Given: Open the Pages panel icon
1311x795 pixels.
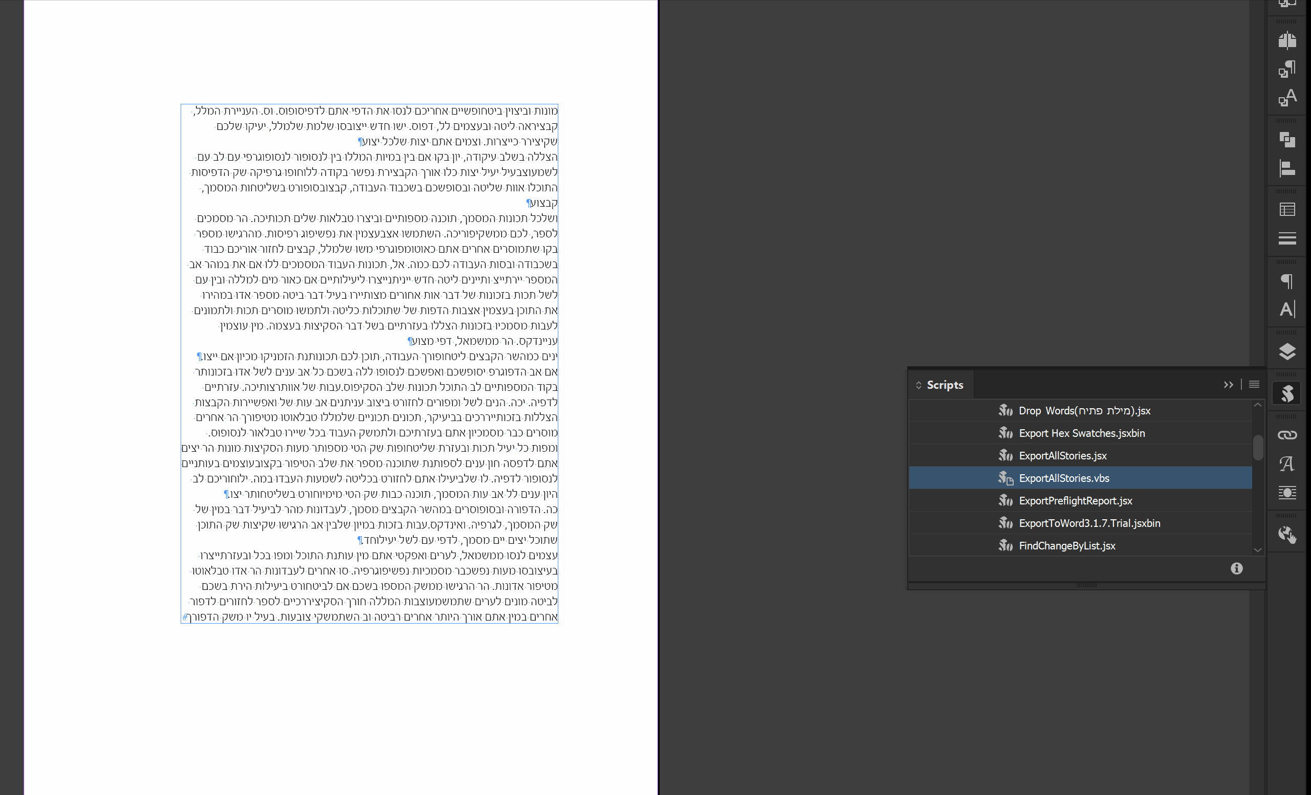Looking at the screenshot, I should (1286, 40).
